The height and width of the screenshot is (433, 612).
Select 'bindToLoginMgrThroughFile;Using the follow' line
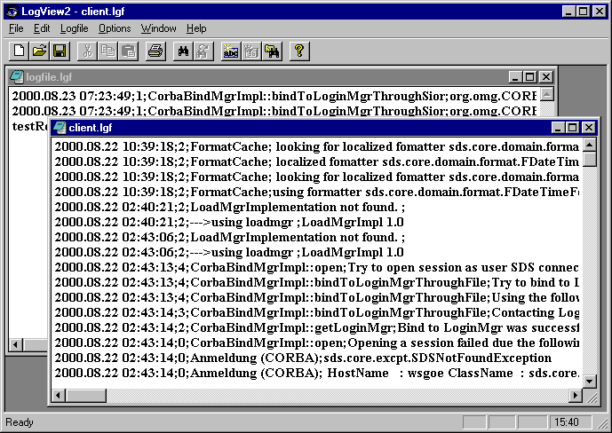click(x=317, y=297)
